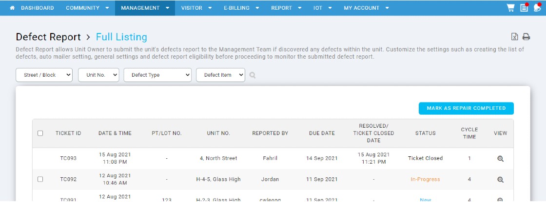Click the Due Date column header
Image resolution: width=546 pixels, height=202 pixels.
coord(322,133)
